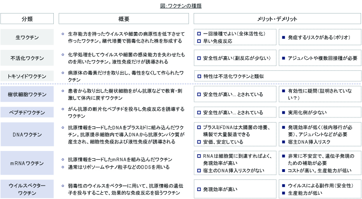Click filled square beside 生産能力が低い
The height and width of the screenshot is (199, 362).
283,193
